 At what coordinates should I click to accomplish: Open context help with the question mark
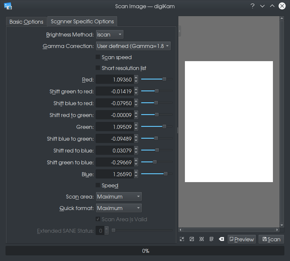[253, 6]
